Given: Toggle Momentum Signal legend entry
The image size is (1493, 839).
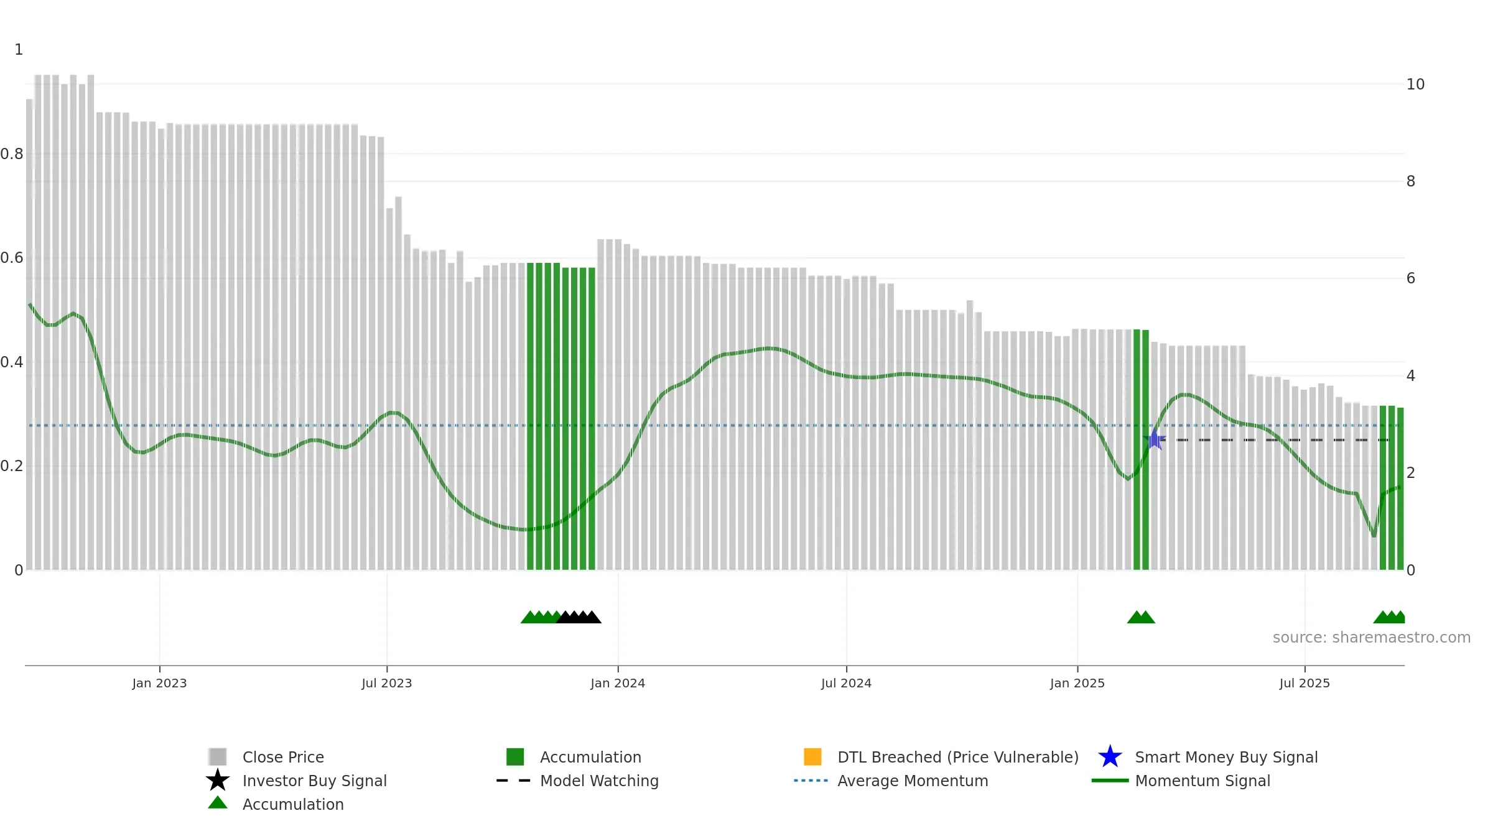Looking at the screenshot, I should point(1202,781).
